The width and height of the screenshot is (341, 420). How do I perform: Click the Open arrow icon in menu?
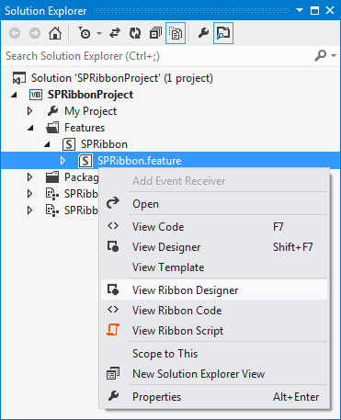[113, 203]
